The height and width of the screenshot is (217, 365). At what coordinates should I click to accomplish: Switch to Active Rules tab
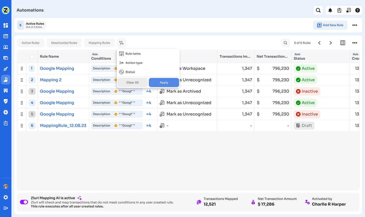[31, 43]
